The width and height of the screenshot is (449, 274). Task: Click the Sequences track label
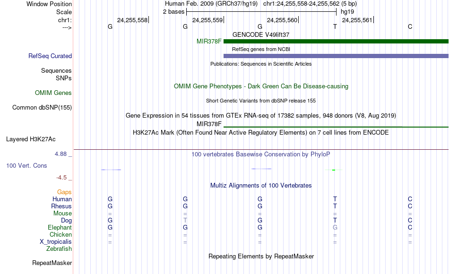56,71
